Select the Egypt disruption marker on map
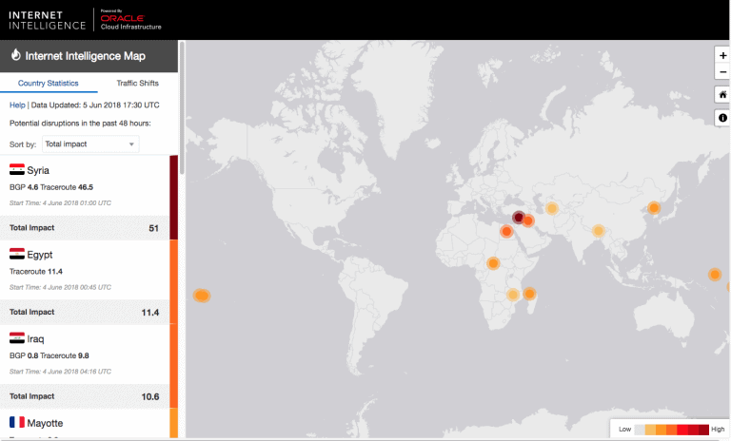731x441 pixels. coord(506,231)
